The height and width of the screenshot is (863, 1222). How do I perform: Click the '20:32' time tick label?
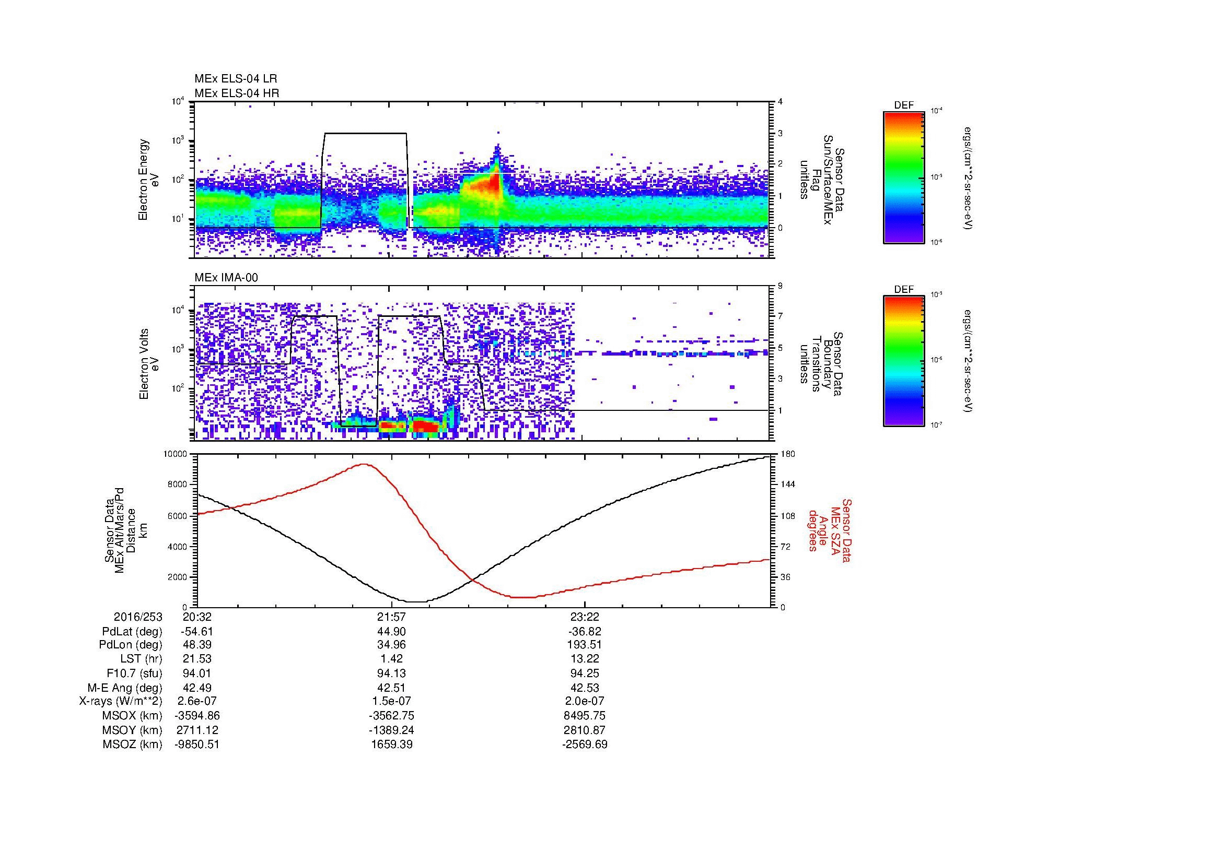(197, 617)
